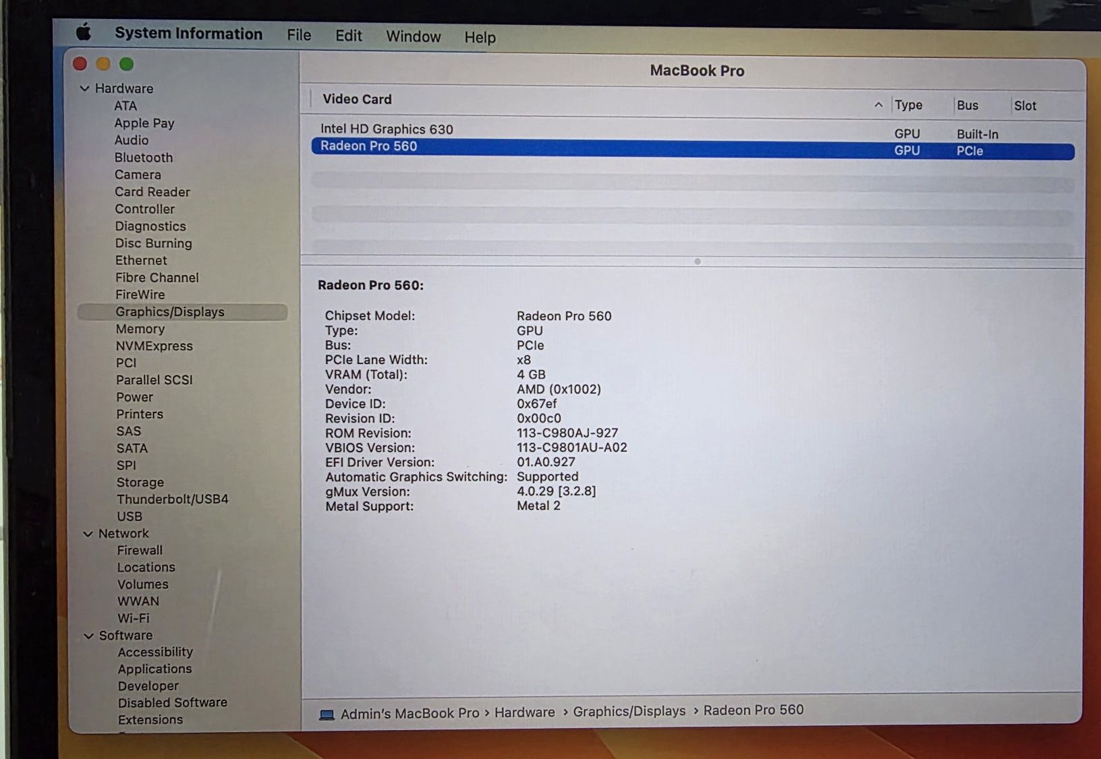The width and height of the screenshot is (1101, 759).
Task: Select NVMExpress in the sidebar
Action: pyautogui.click(x=154, y=346)
